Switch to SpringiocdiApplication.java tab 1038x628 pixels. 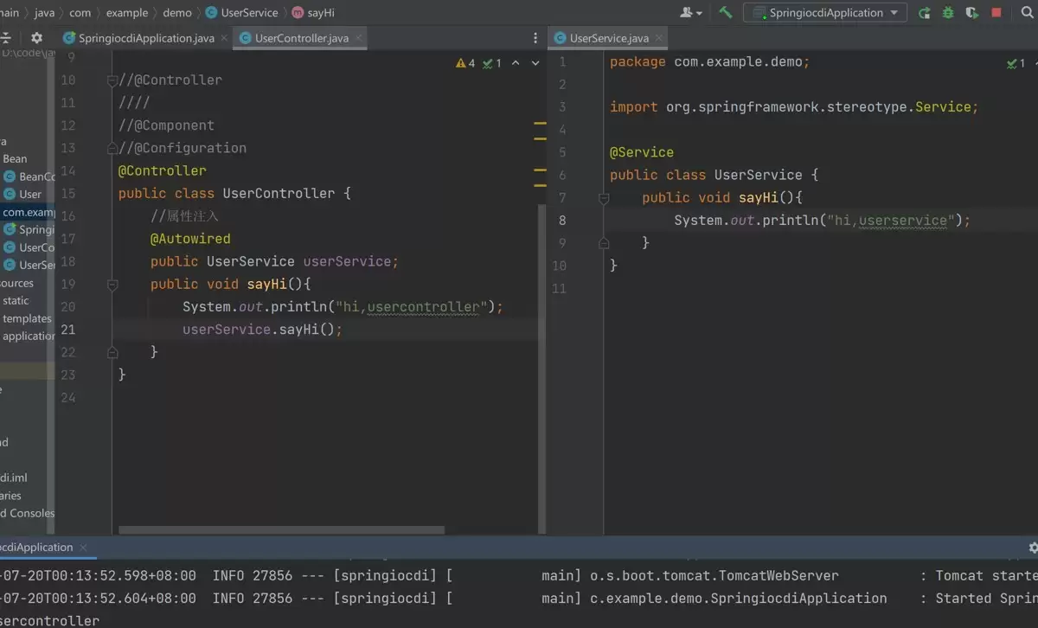coord(145,38)
